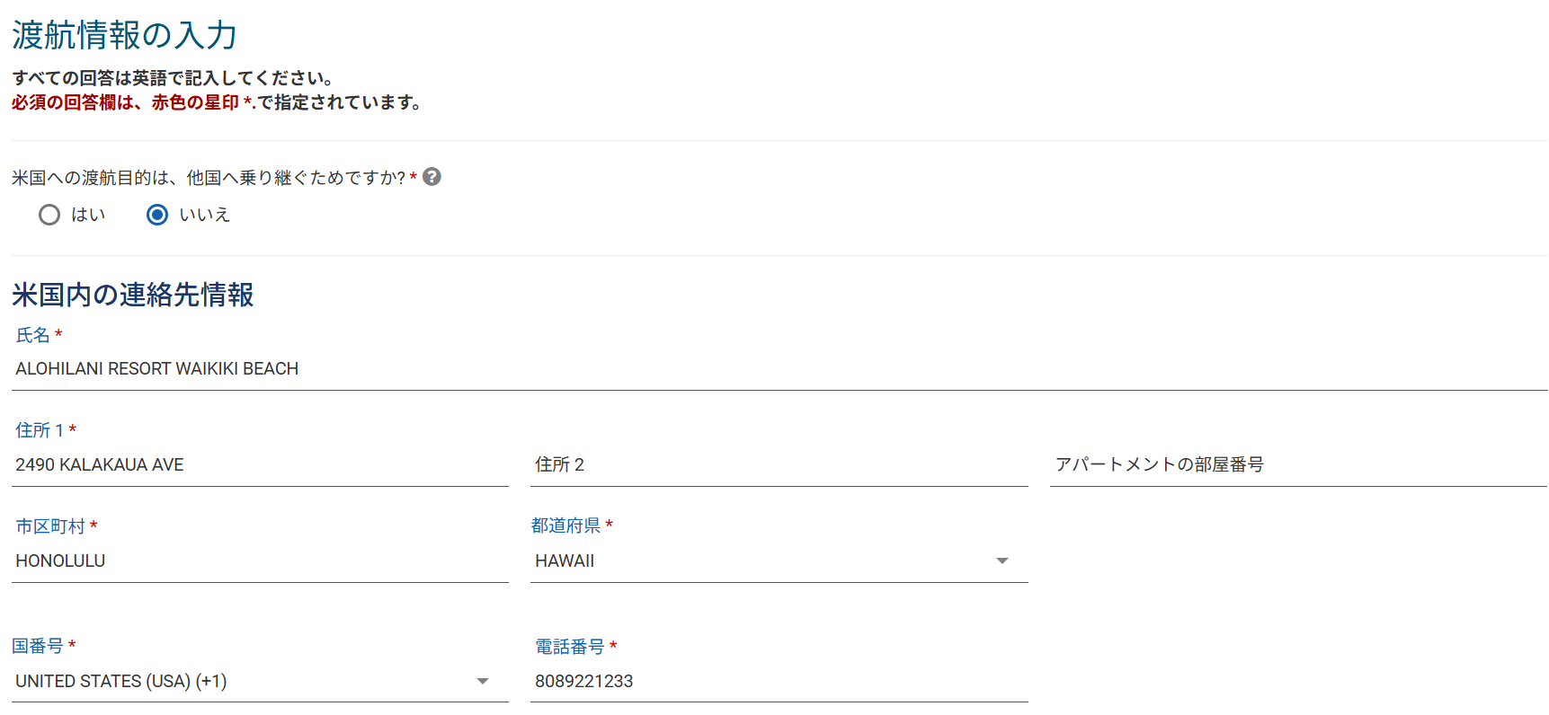This screenshot has width=1549, height=715.
Task: Click the 氏名 field label
Action: pos(33,335)
